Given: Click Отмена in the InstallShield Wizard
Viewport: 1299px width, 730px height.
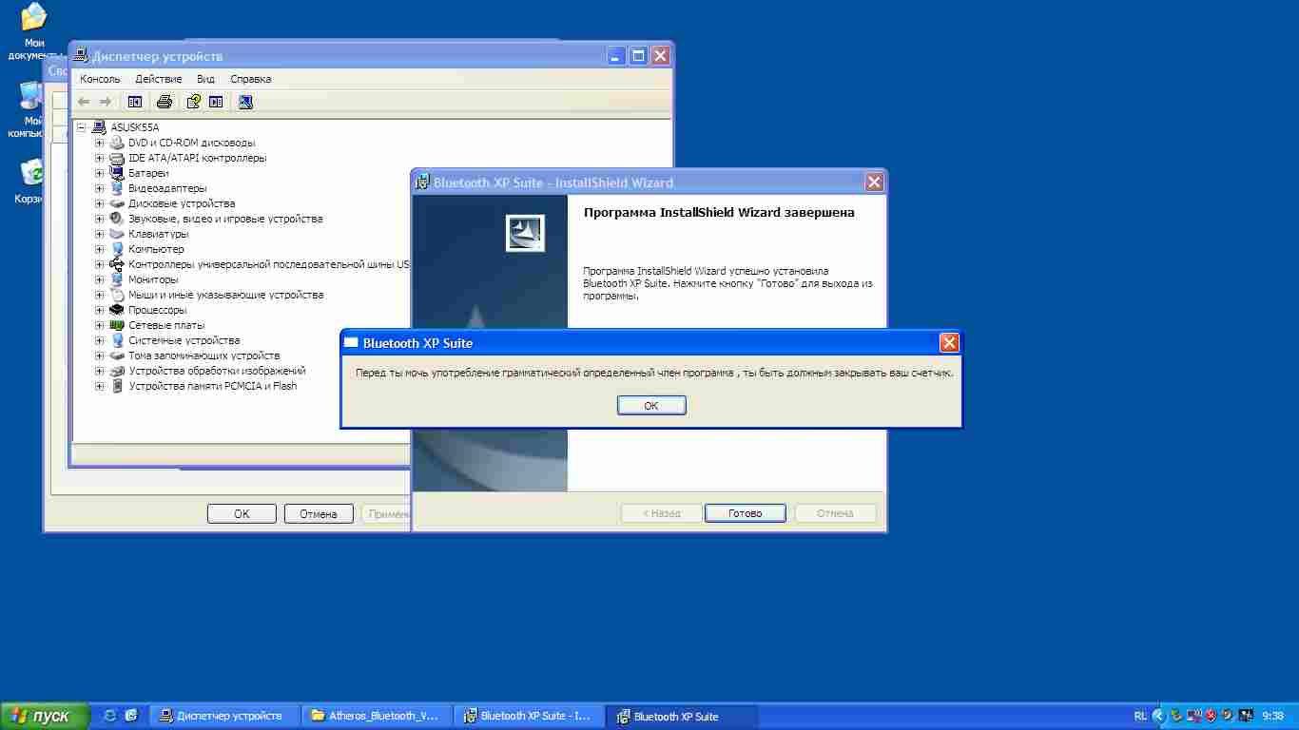Looking at the screenshot, I should 835,513.
